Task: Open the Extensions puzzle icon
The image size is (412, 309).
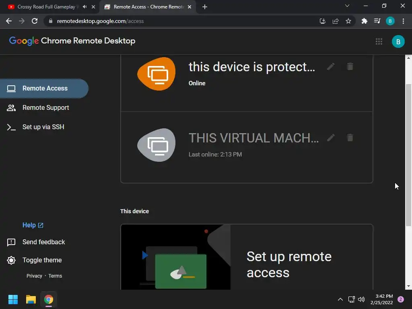Action: pos(364,21)
